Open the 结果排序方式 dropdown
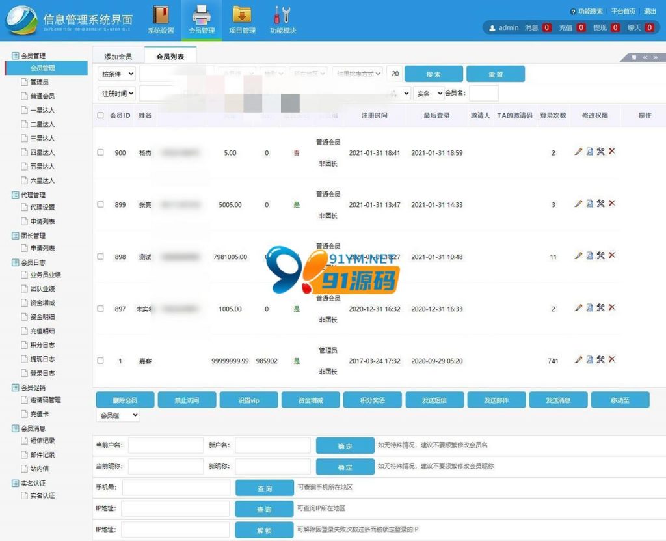 point(358,74)
